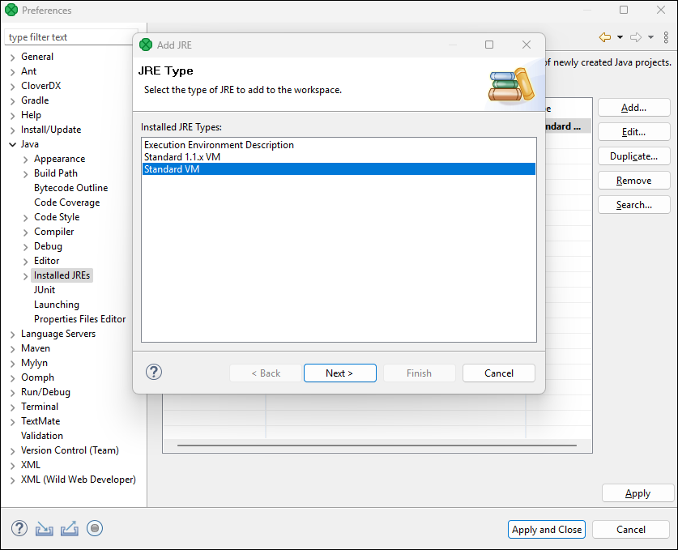
Task: Expand the Installed JREs node
Action: (x=25, y=275)
